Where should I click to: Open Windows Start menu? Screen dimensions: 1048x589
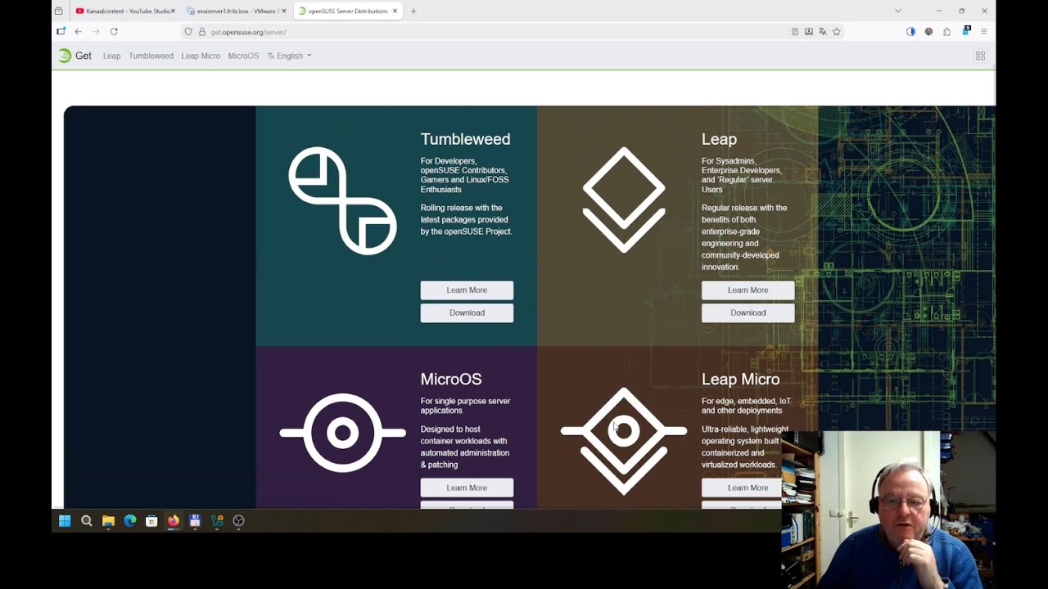coord(65,520)
